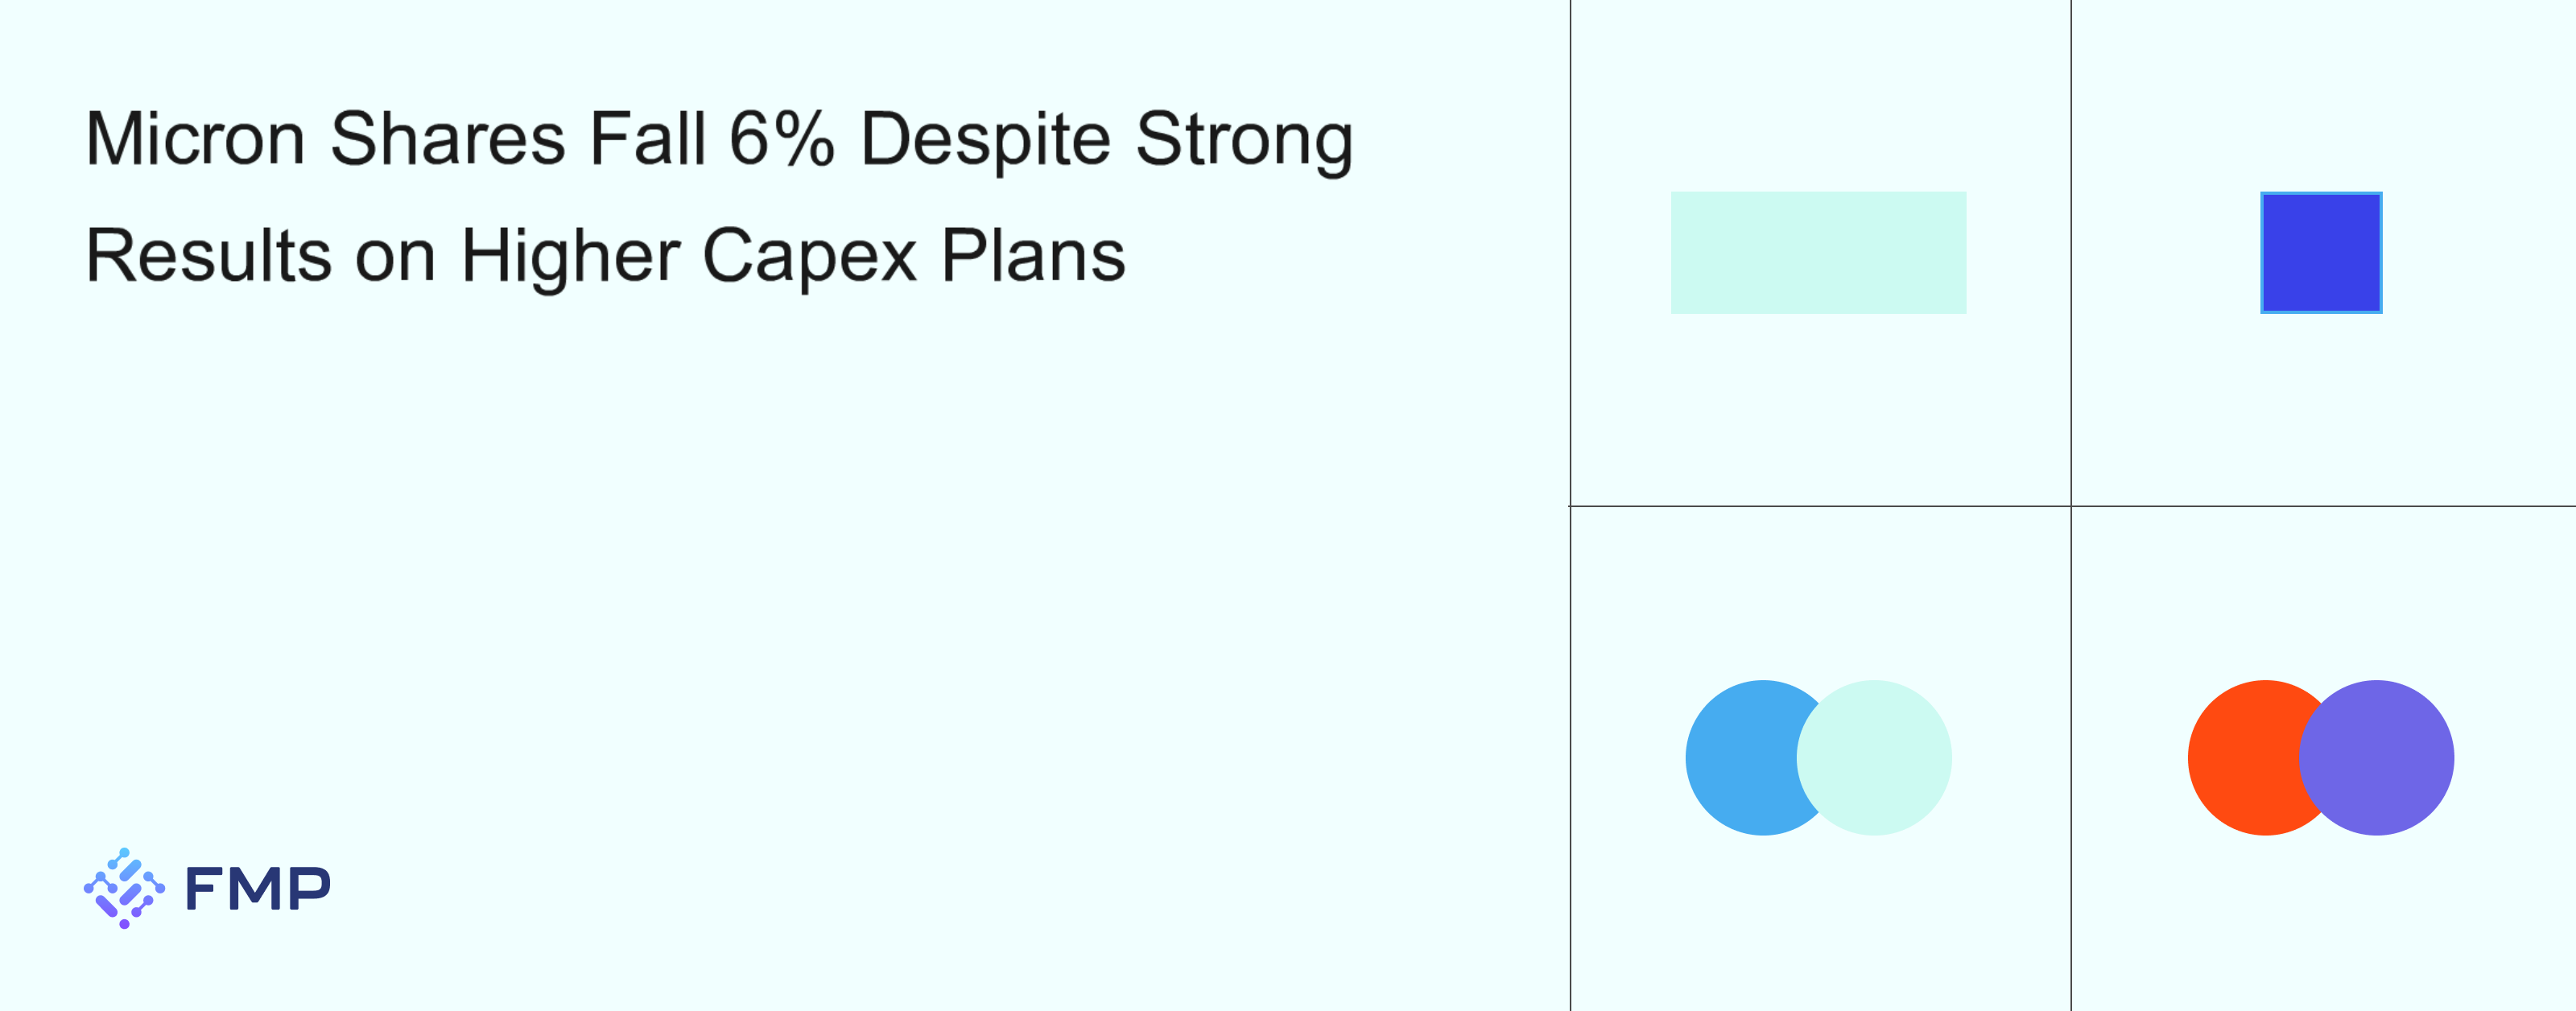Click the word "Despite" in the headline
This screenshot has width=2576, height=1011.
(985, 139)
